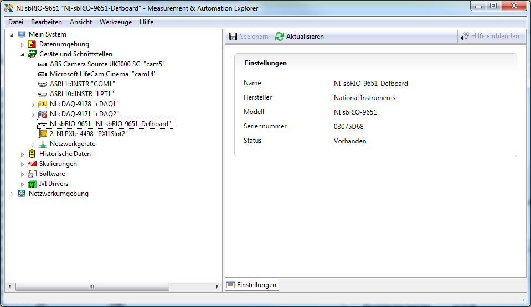Collapse Geräte und Schnittstellen node

click(22, 55)
